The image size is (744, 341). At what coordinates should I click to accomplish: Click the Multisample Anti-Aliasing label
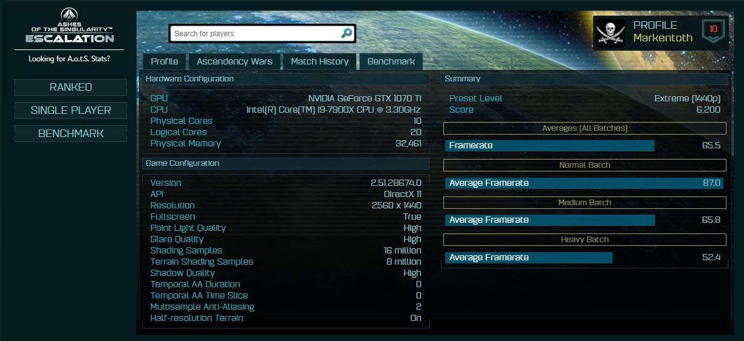point(202,307)
